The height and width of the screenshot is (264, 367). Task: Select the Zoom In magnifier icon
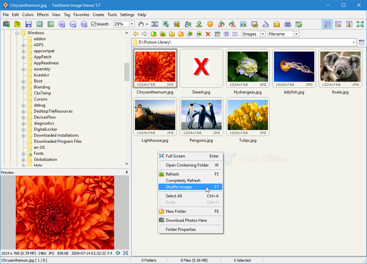(62, 24)
